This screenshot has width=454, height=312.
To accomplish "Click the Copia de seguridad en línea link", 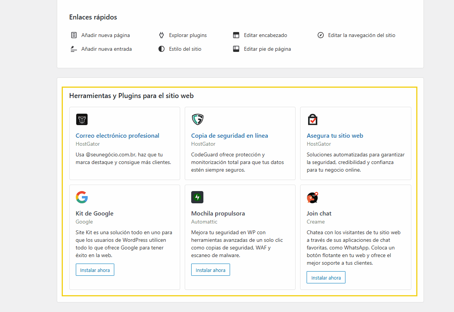I will coord(230,135).
